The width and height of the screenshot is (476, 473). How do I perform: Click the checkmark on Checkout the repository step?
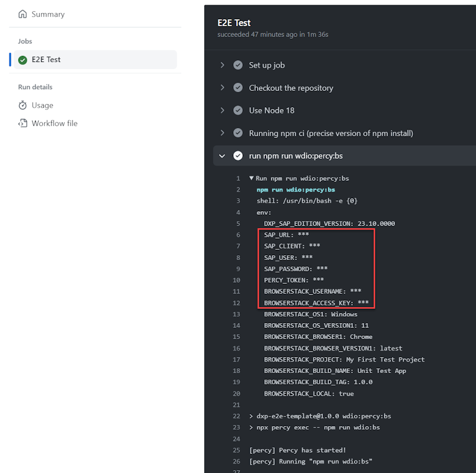238,87
